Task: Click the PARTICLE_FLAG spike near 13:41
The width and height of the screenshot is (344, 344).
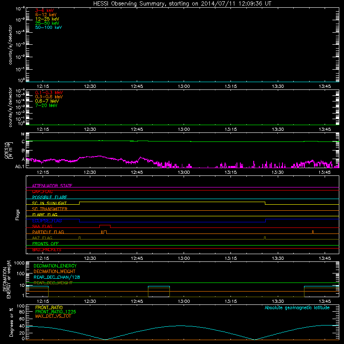Action: pos(313,232)
